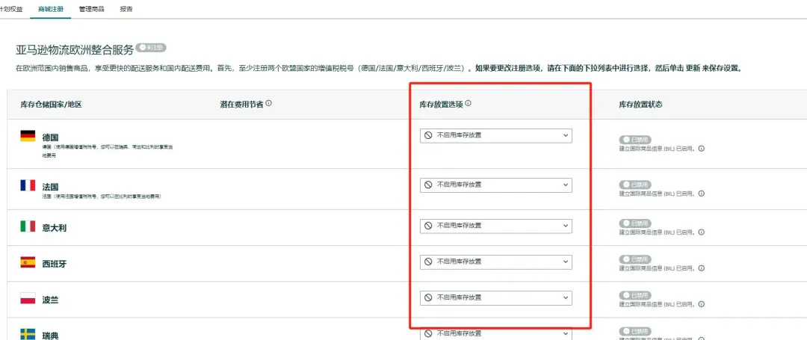Toggle the 已禁用 switch for 德国
The height and width of the screenshot is (340, 807).
point(635,140)
